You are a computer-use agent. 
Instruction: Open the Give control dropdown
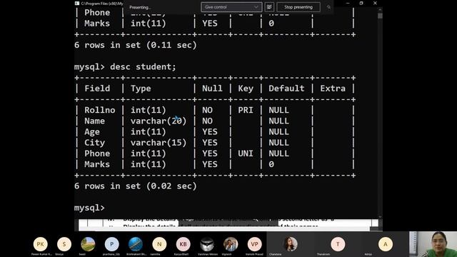(x=231, y=7)
